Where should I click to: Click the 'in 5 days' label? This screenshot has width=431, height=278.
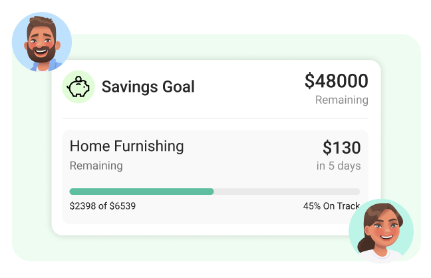point(338,166)
